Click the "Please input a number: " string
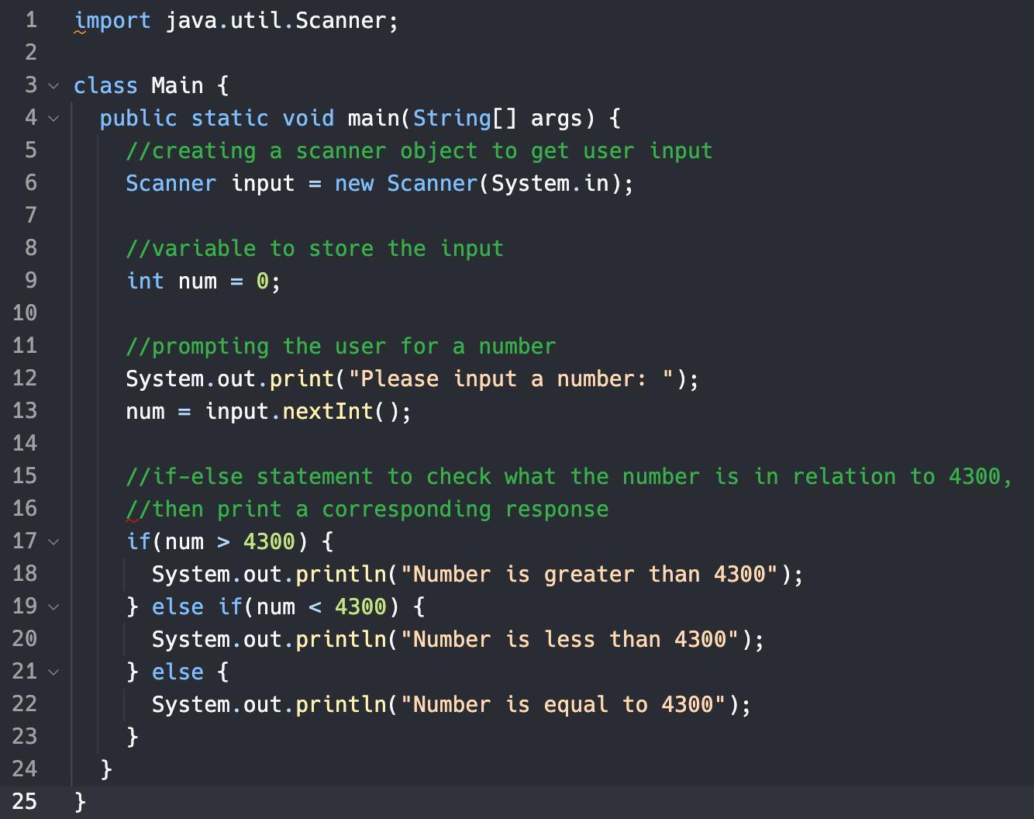 (x=511, y=378)
